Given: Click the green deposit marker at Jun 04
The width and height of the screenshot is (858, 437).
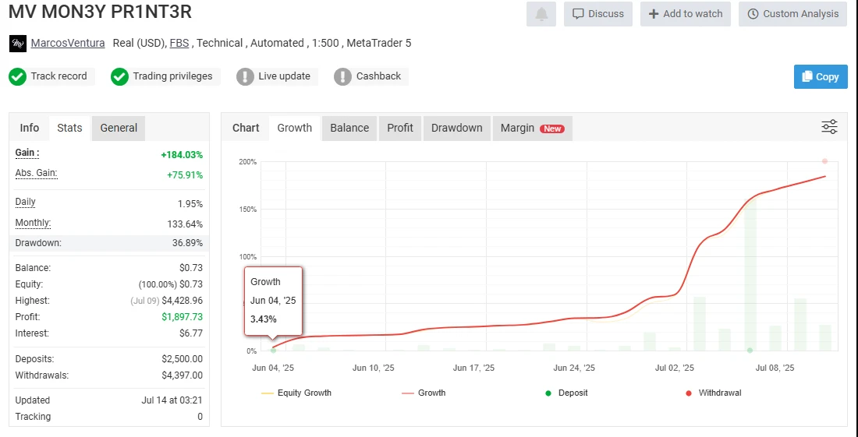Looking at the screenshot, I should pyautogui.click(x=273, y=351).
